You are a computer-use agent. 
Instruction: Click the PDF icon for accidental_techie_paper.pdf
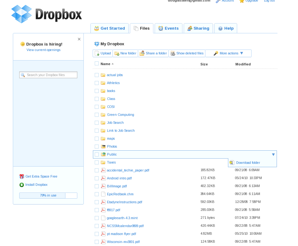tap(103, 170)
